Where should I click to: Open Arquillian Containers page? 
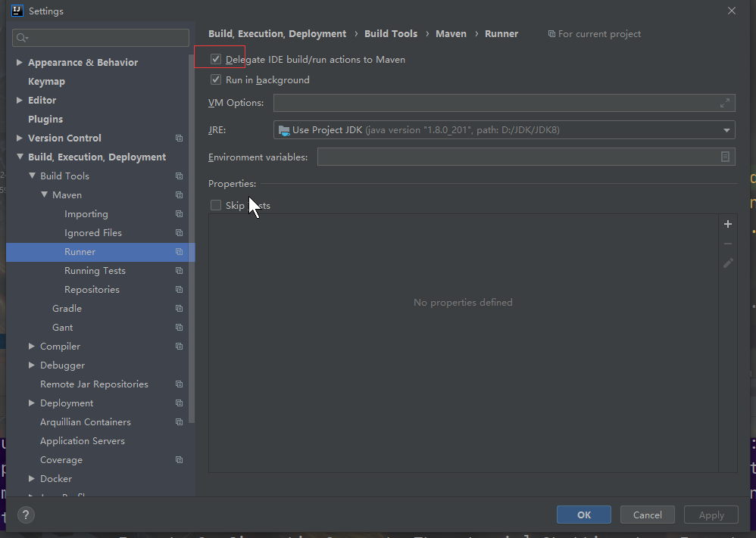86,422
